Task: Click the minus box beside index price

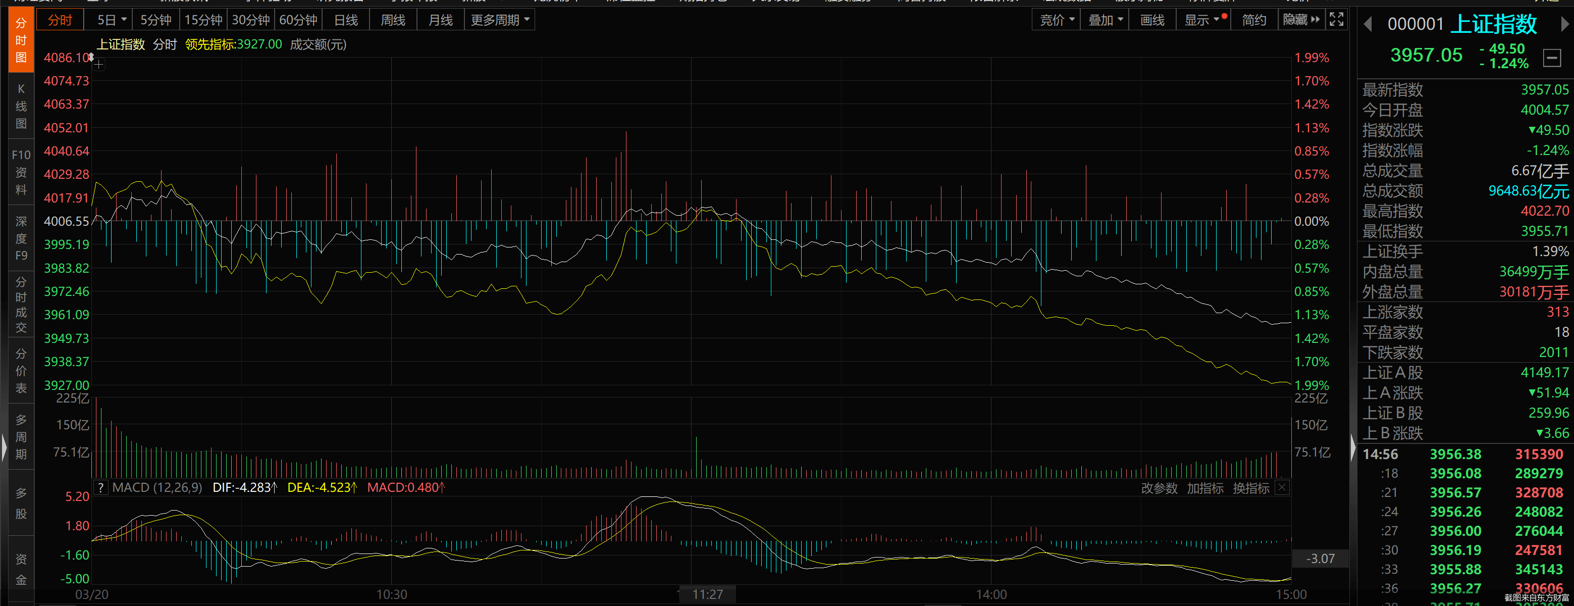Action: pyautogui.click(x=1552, y=58)
